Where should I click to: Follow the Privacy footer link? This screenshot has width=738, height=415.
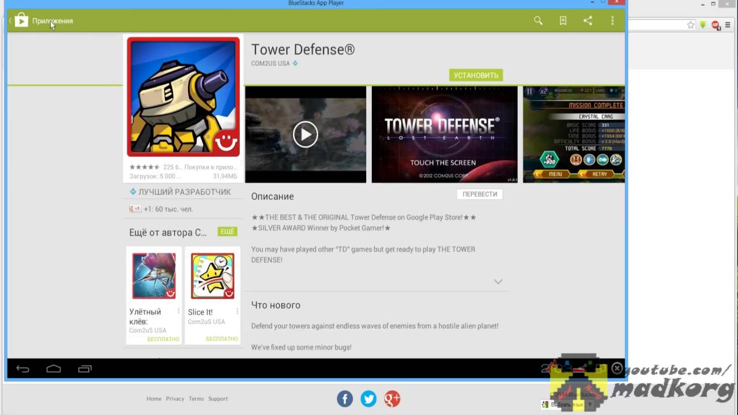[x=175, y=399]
